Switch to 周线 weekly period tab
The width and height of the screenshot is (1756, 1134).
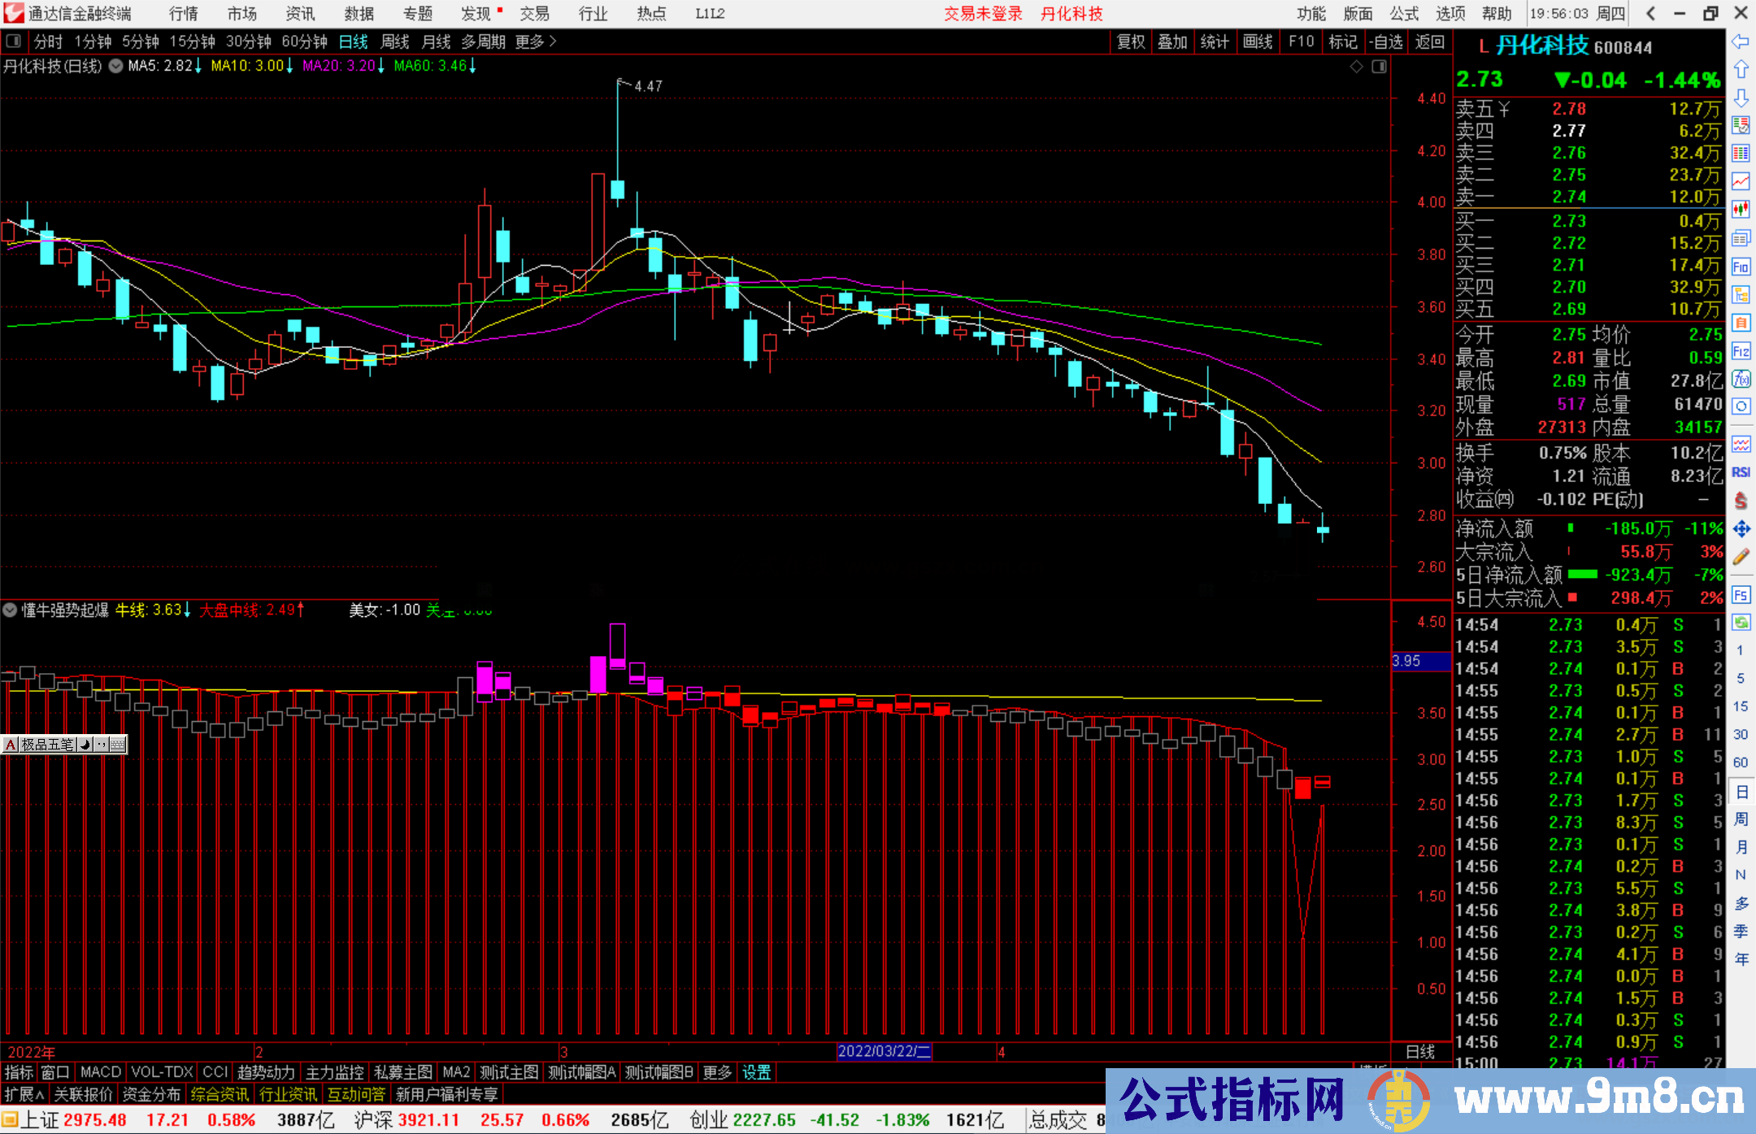[395, 41]
